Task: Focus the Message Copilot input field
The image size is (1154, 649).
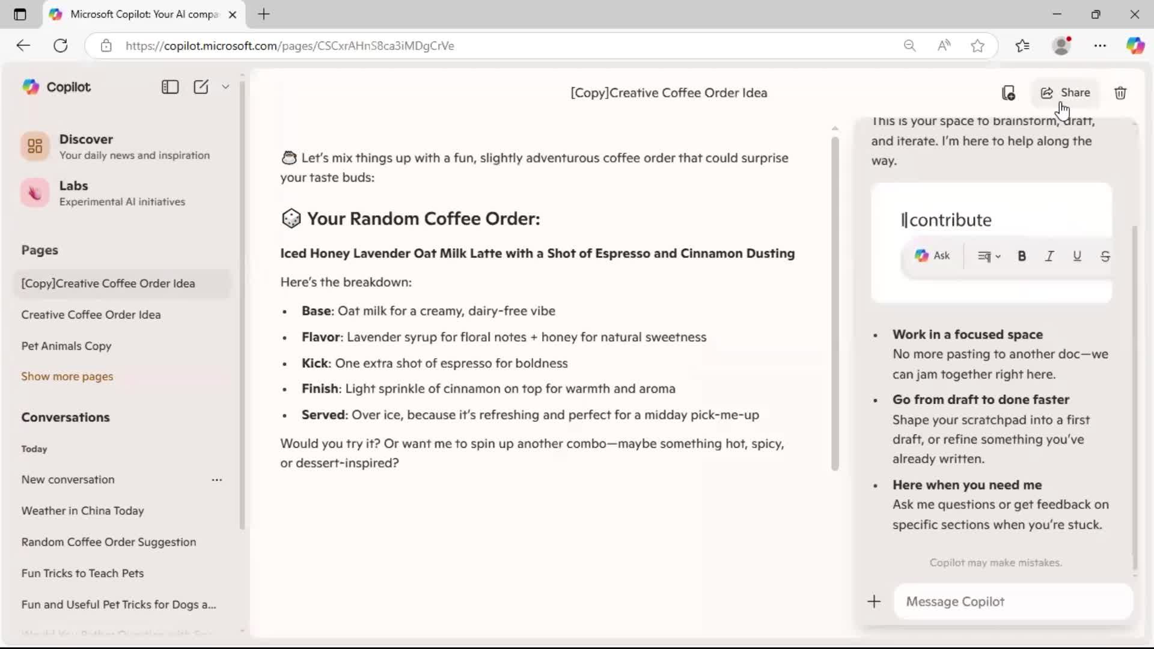Action: click(1013, 602)
